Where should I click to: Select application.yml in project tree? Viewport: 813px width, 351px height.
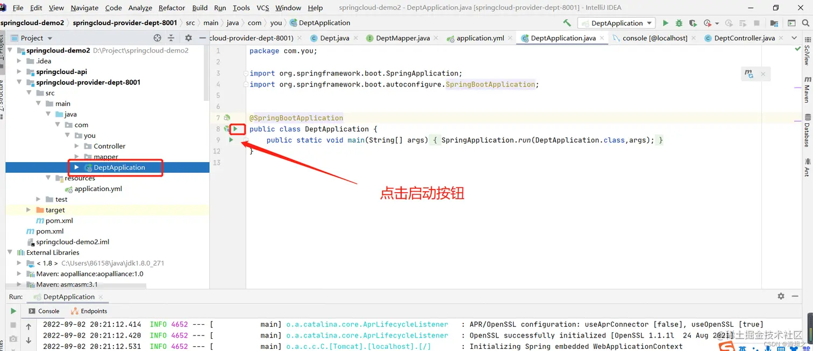[98, 189]
